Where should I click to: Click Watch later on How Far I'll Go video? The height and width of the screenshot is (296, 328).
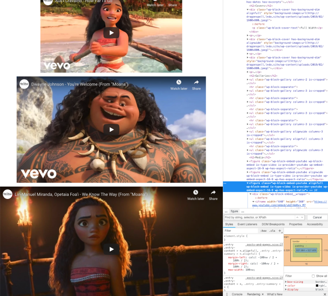click(155, 5)
